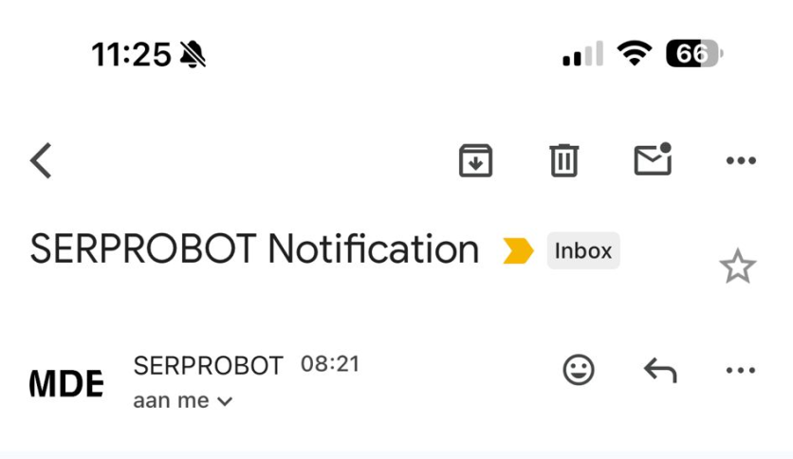
Task: Tap the Inbox label chip
Action: (x=582, y=251)
